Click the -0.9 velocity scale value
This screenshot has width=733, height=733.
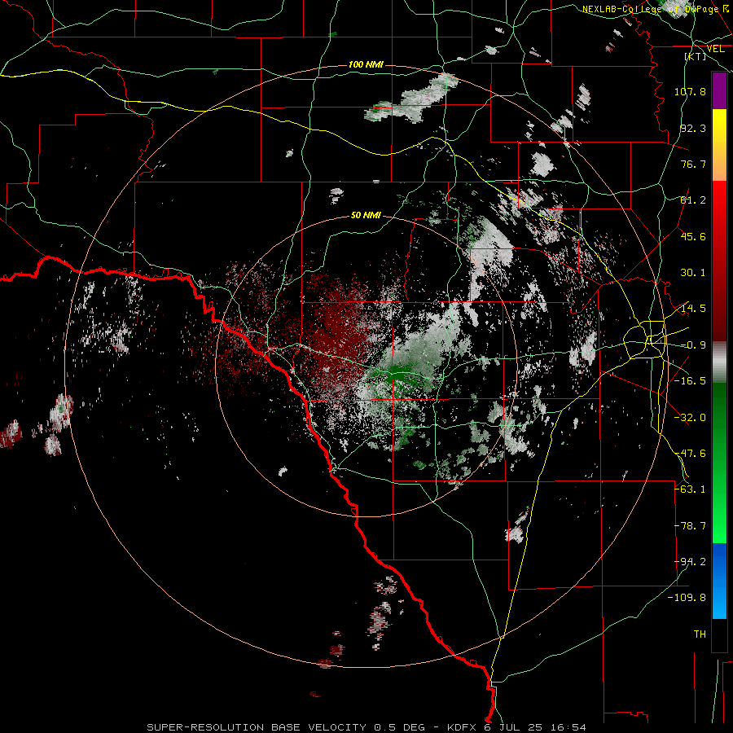pyautogui.click(x=693, y=345)
